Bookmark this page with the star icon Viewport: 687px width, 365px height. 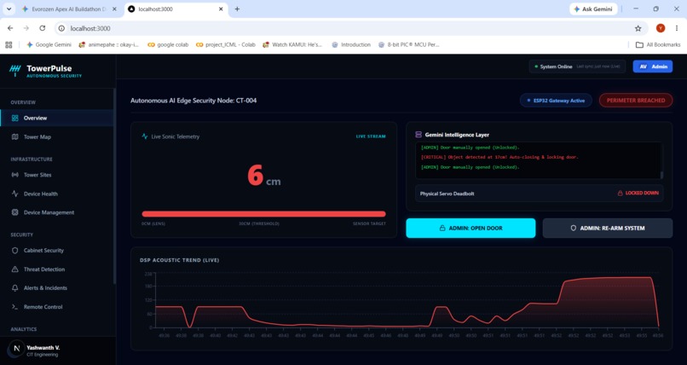(638, 28)
